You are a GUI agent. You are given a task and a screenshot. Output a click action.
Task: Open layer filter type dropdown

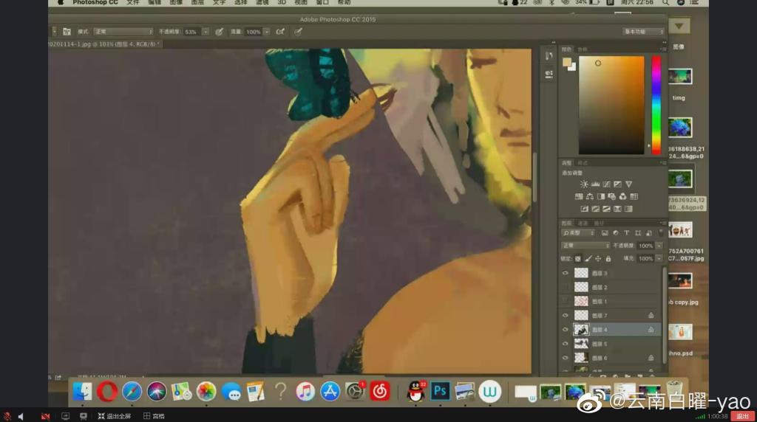coord(578,233)
